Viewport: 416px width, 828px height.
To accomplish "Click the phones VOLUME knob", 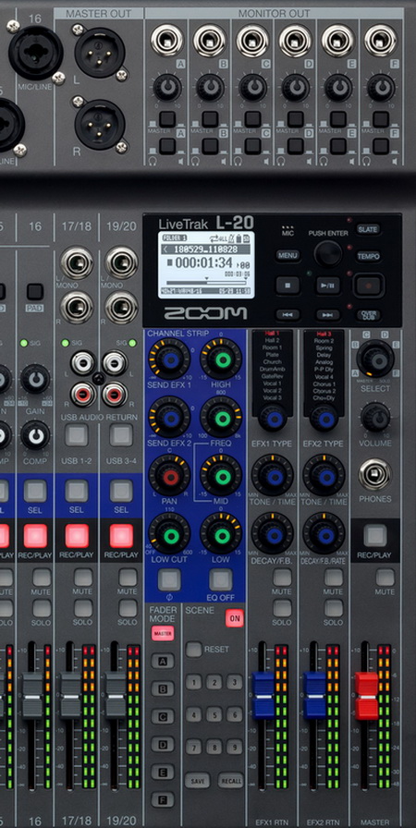I will (375, 417).
